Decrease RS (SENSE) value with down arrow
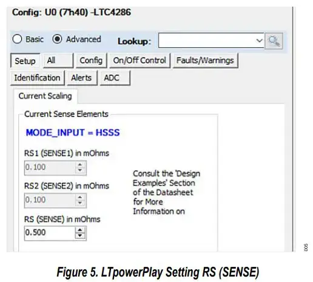This screenshot has height=282, width=313. 80,236
